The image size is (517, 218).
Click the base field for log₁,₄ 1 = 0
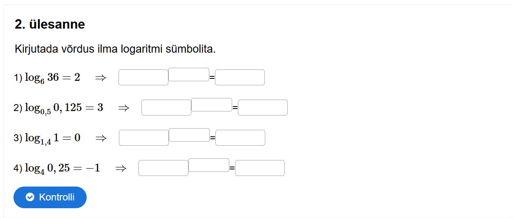click(144, 138)
